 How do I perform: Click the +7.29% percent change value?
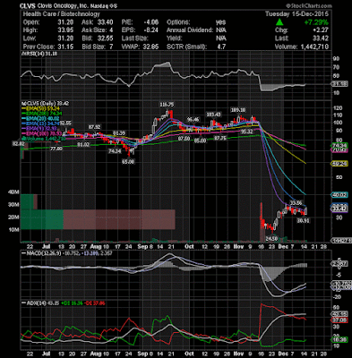pos(316,22)
